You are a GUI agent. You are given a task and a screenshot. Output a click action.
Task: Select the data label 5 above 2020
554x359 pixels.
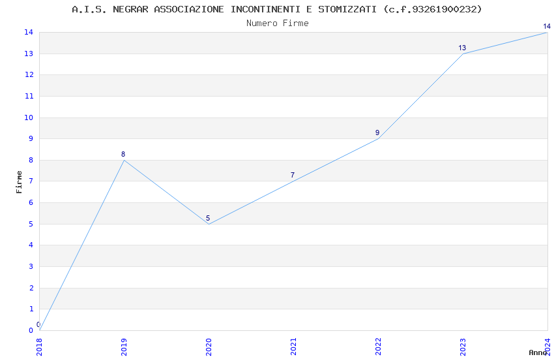(x=208, y=218)
